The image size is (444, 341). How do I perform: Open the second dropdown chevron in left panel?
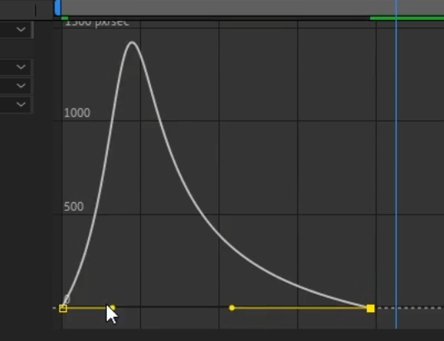coord(21,67)
